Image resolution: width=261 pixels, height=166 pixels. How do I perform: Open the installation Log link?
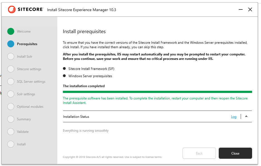234,117
